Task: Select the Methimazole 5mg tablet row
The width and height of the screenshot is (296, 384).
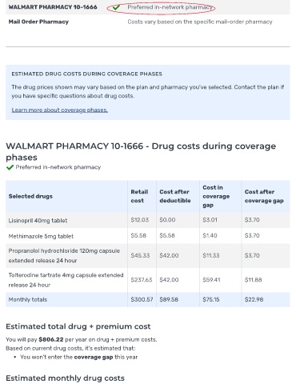Action: click(148, 236)
